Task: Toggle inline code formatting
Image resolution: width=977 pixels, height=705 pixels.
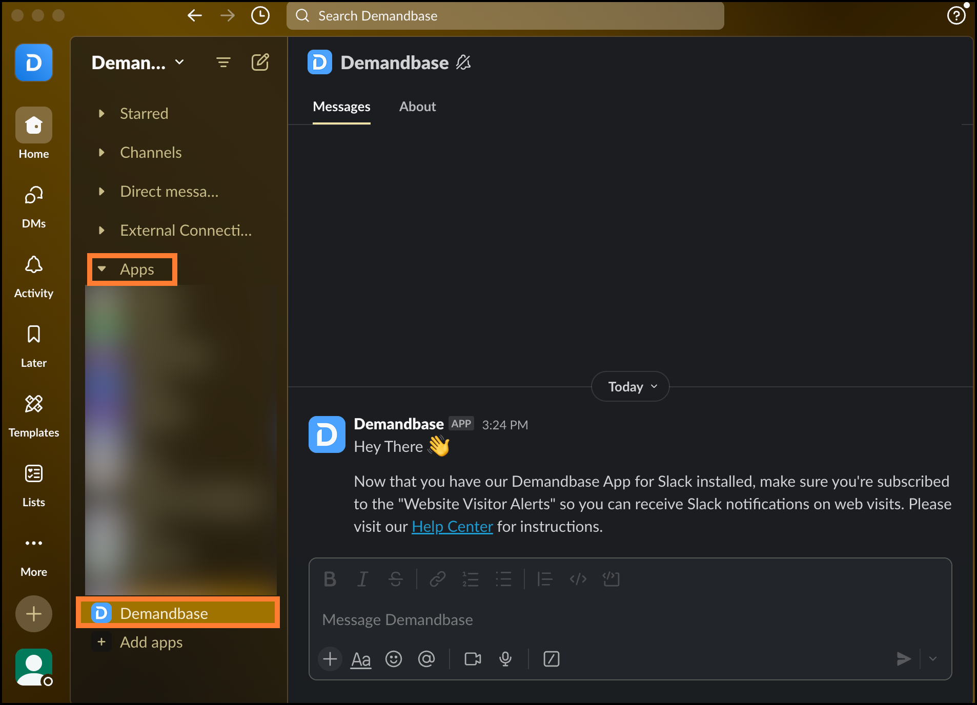Action: 578,579
